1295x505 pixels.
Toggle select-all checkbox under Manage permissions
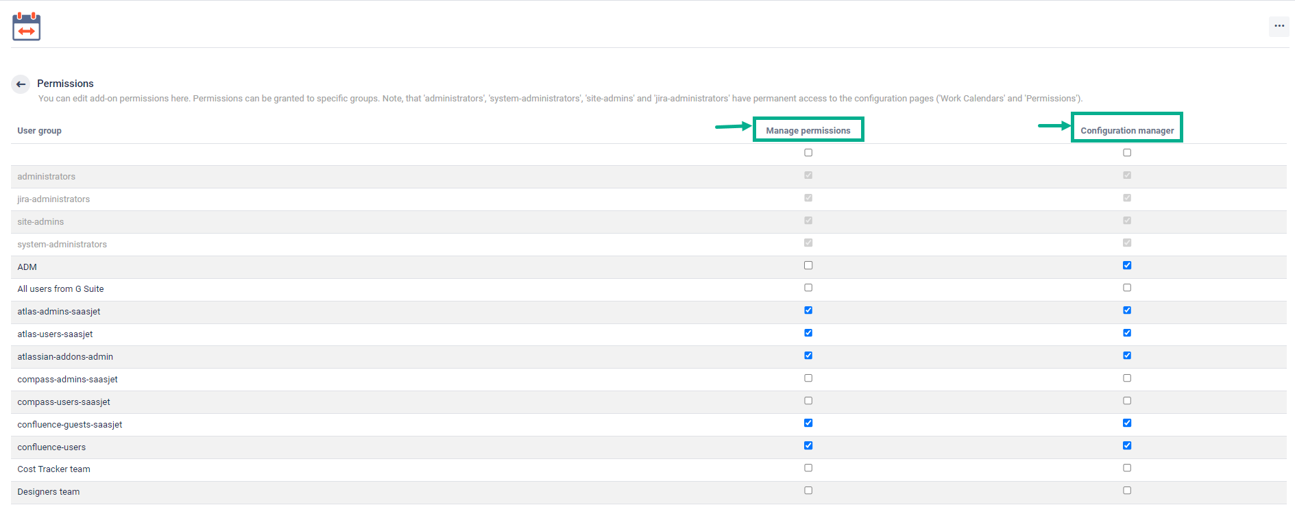coord(808,153)
